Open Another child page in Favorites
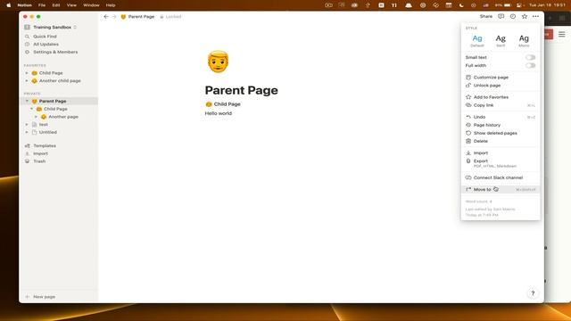Image resolution: width=571 pixels, height=321 pixels. coord(60,81)
